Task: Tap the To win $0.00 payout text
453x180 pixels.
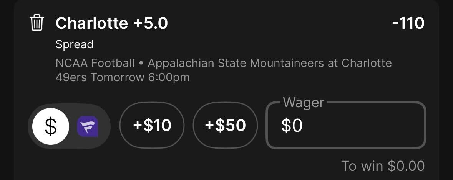Action: click(383, 166)
